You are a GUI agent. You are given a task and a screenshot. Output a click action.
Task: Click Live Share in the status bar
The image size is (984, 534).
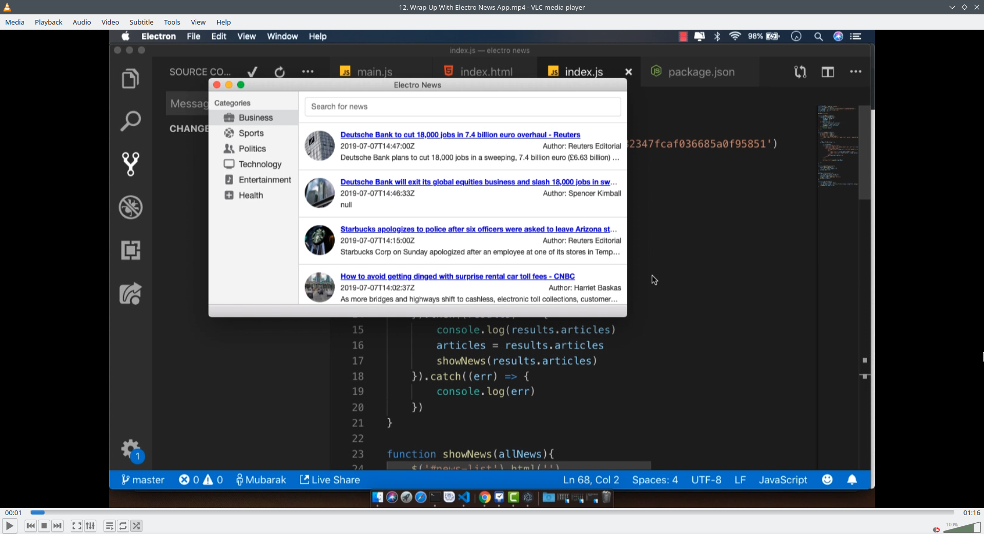(x=330, y=480)
